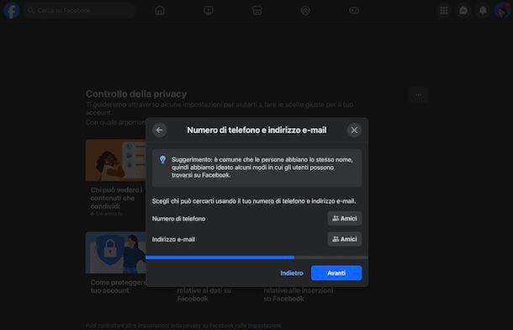Close the Numero di telefono dialog
Screen dimensions: 513x330
(354, 130)
